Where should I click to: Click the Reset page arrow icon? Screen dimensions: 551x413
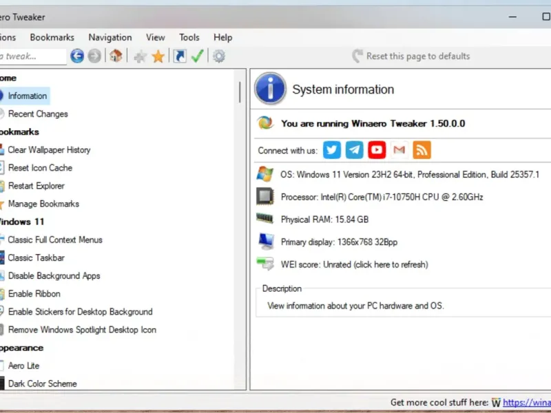coord(357,56)
